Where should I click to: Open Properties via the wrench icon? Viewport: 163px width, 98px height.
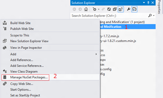click(x=129, y=9)
